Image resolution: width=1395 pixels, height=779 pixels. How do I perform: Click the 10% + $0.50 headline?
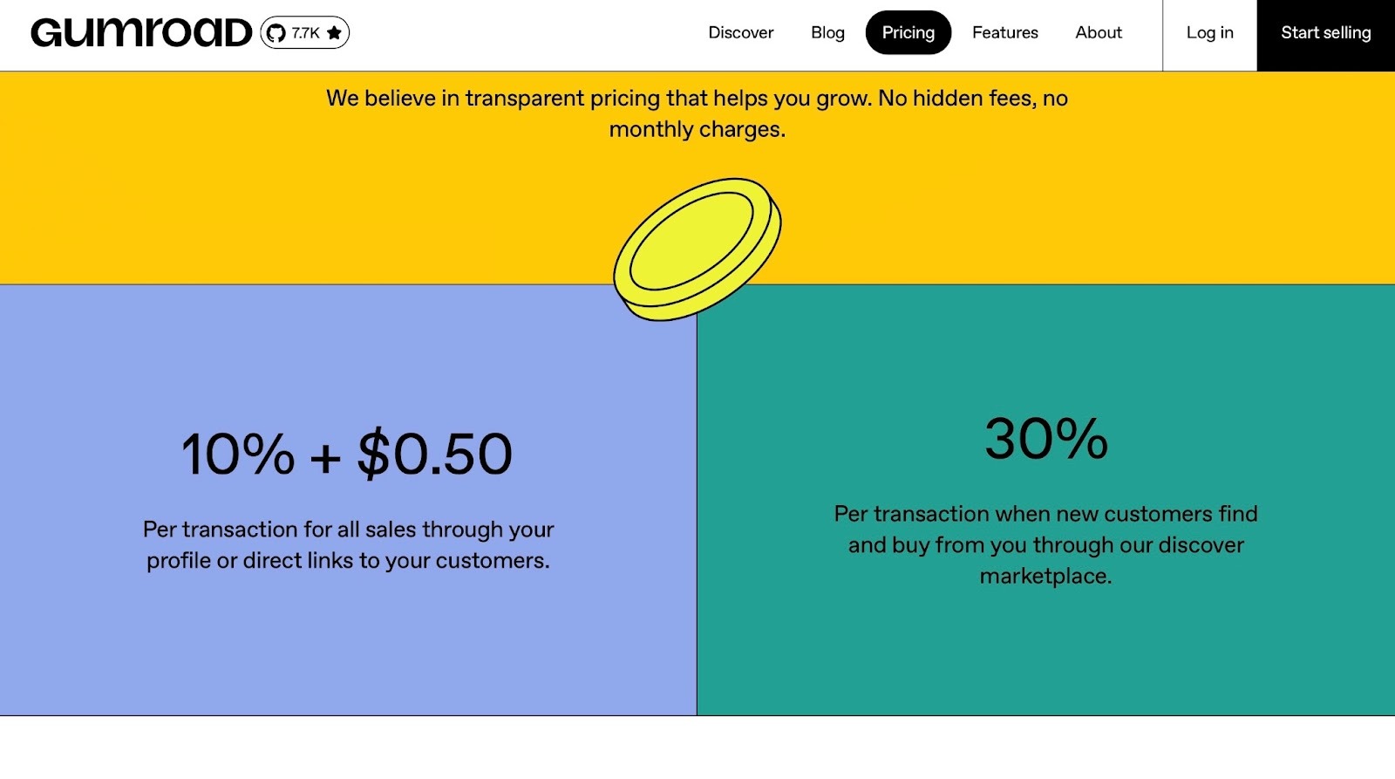(x=346, y=452)
